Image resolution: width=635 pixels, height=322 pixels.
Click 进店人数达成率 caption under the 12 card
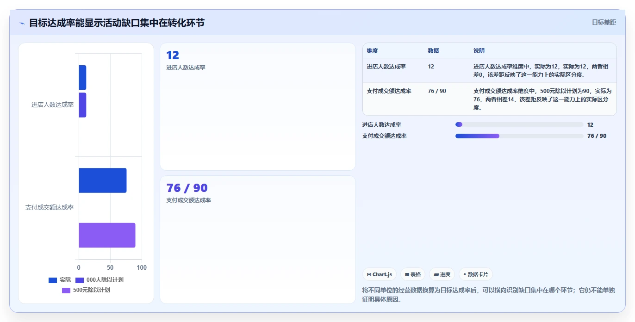tap(186, 68)
